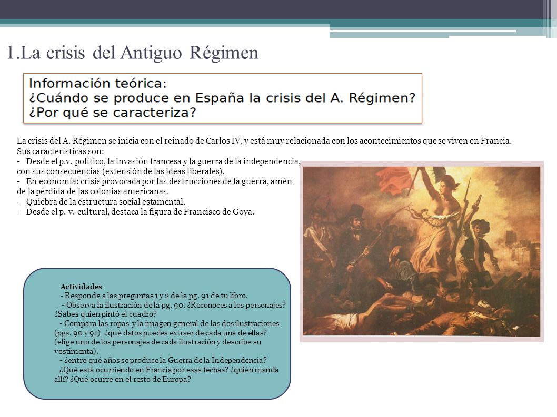Click the line '¿Qué está ocurriendo en Francia por esas fechas?'
Image resolution: width=557 pixels, height=417 pixels.
click(x=169, y=370)
